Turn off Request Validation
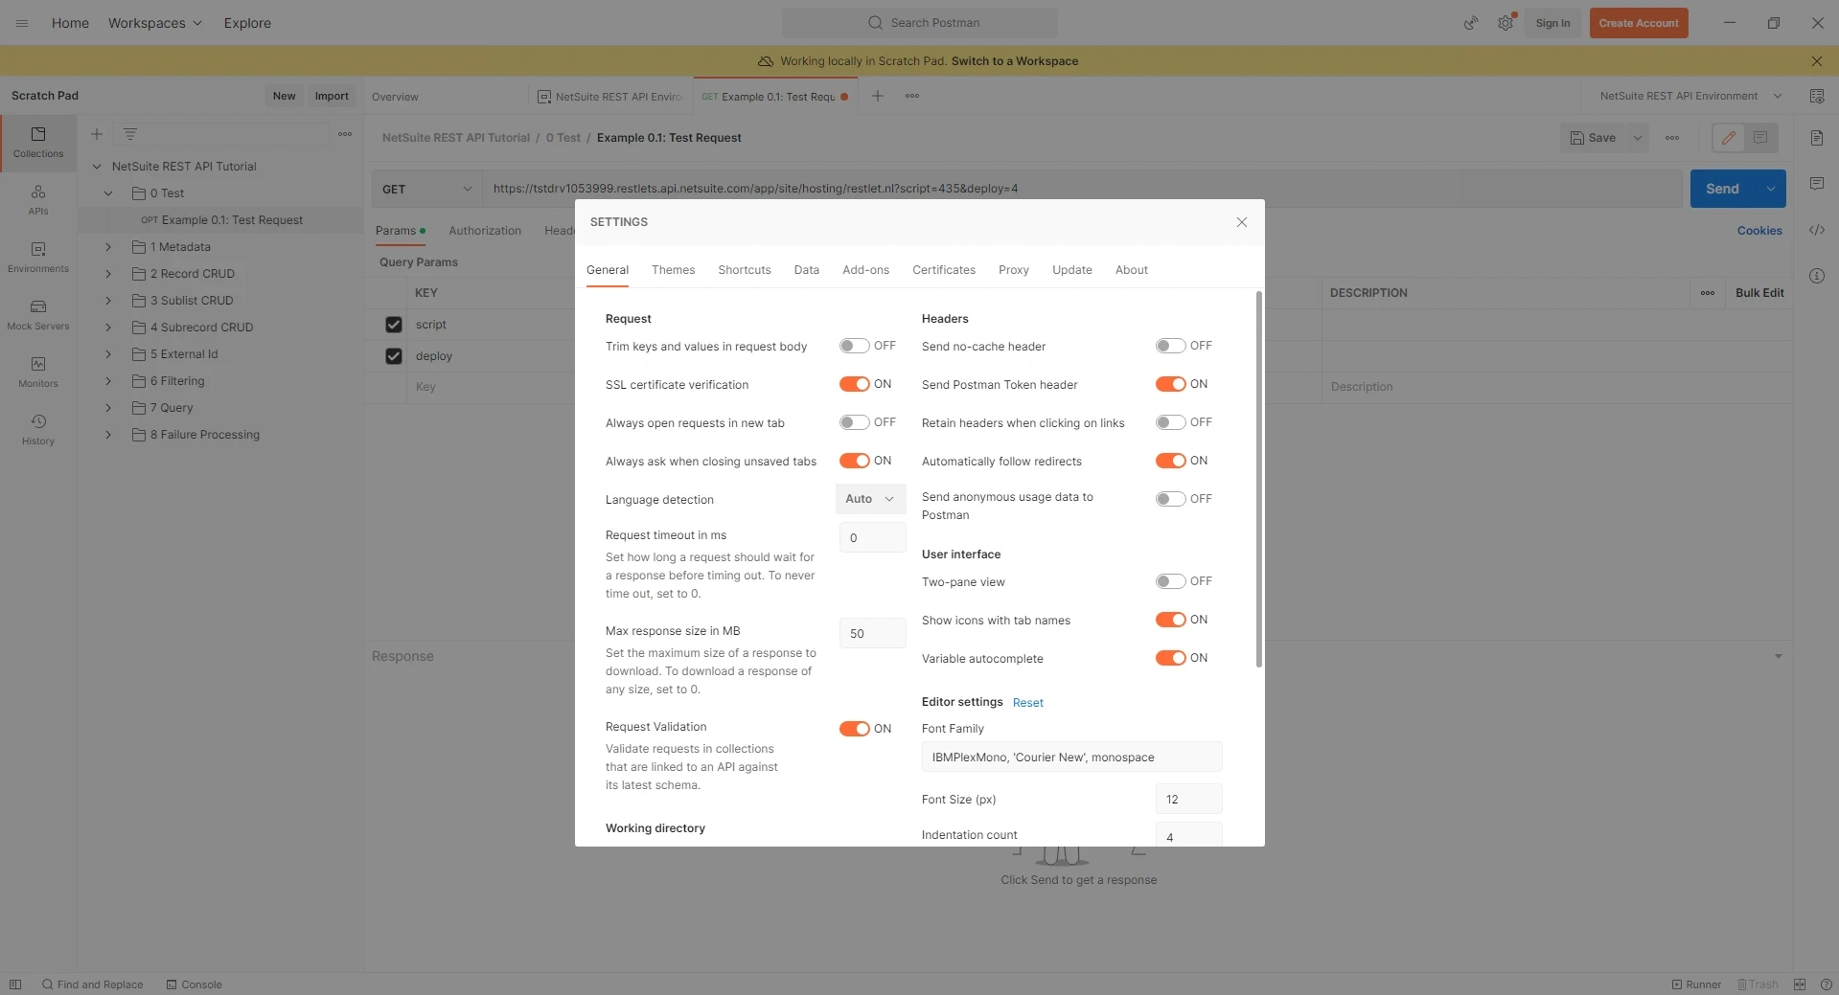 (x=854, y=729)
